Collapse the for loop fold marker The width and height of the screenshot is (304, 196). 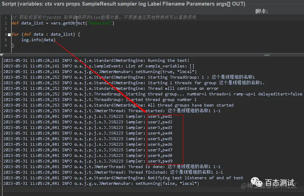pyautogui.click(x=9, y=35)
